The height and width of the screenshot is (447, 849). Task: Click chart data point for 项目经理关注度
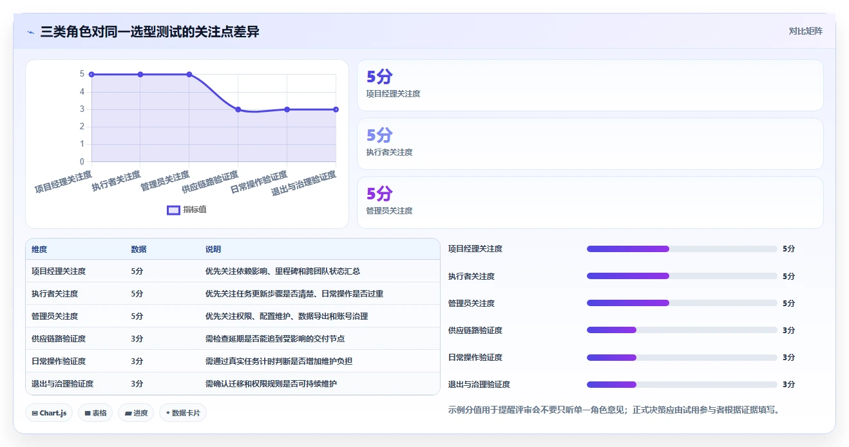click(x=91, y=75)
